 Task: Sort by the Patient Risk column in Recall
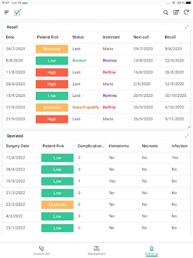coord(48,37)
